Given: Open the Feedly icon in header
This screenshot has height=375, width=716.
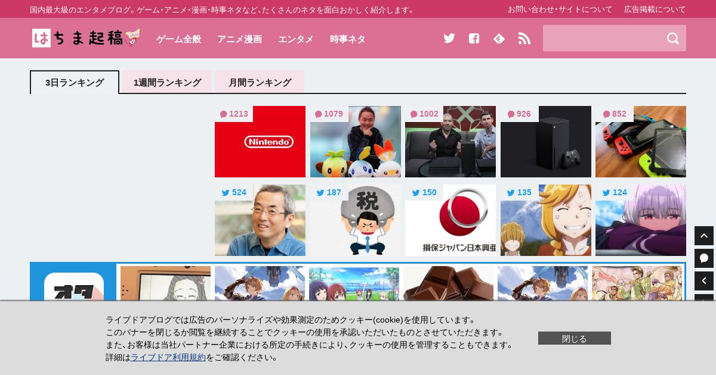Looking at the screenshot, I should click(499, 38).
